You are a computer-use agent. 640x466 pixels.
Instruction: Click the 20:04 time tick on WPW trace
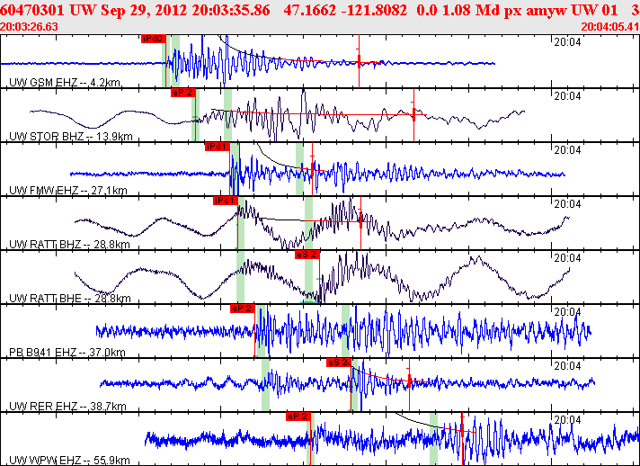[567, 419]
